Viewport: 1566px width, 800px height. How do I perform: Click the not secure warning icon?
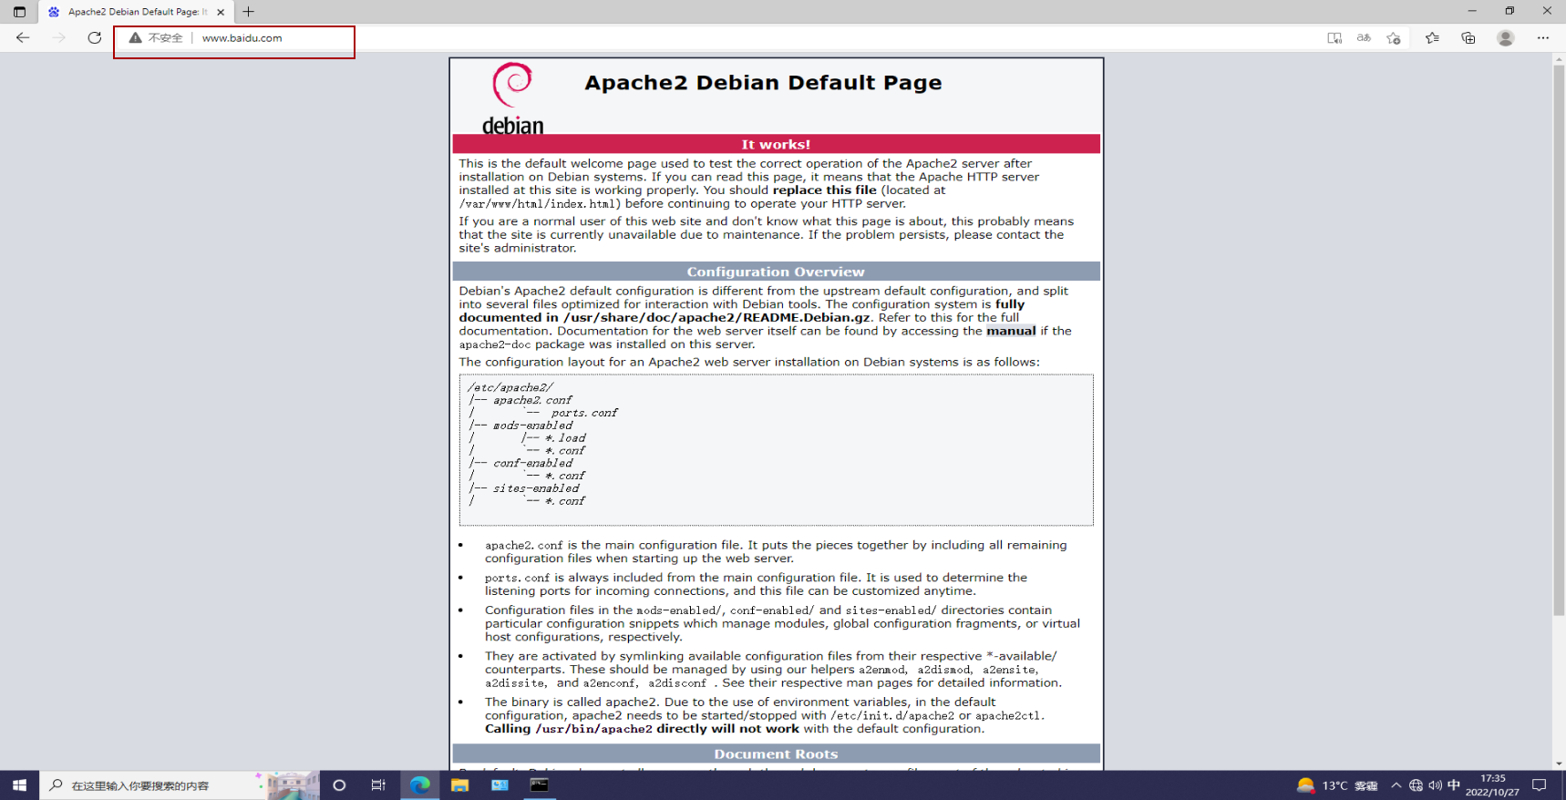click(x=136, y=38)
